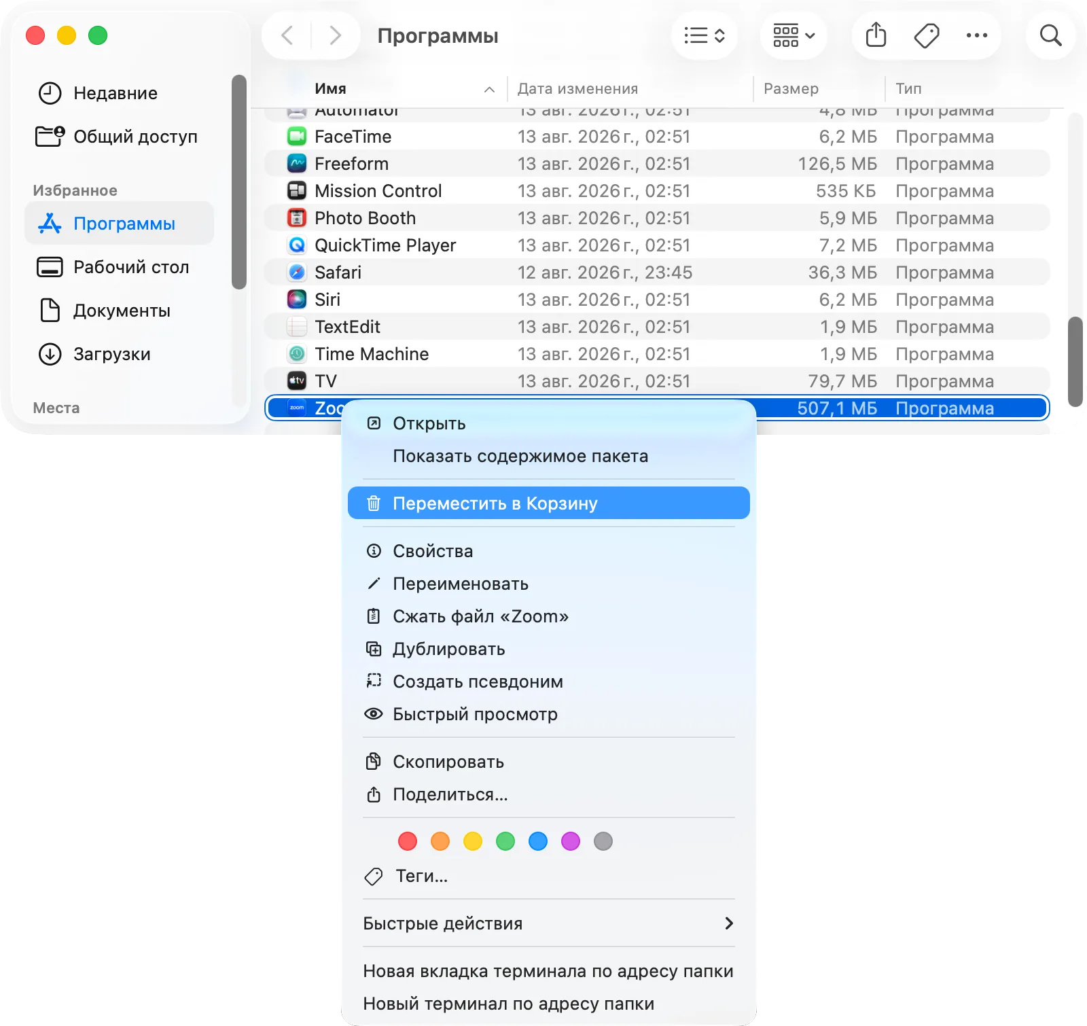Viewport: 1087px width, 1026px height.
Task: Choose Скопировать in the context menu
Action: 549,762
